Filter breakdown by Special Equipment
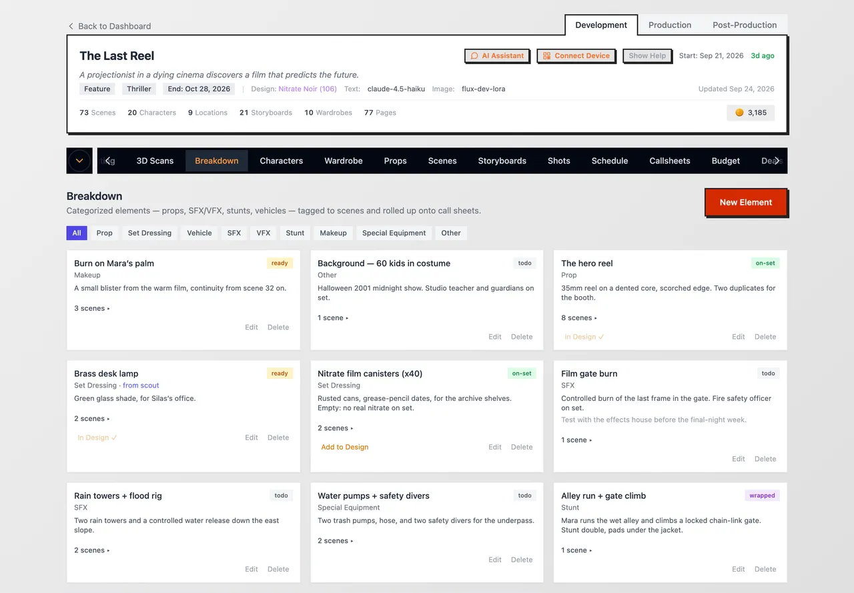The width and height of the screenshot is (854, 593). [x=394, y=233]
